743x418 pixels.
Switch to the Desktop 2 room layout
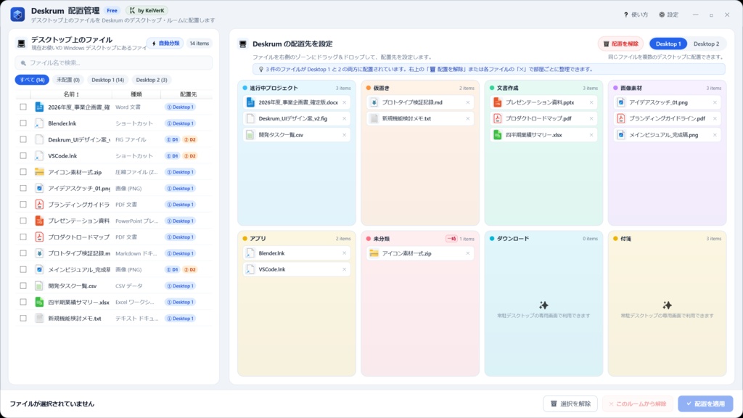(706, 44)
